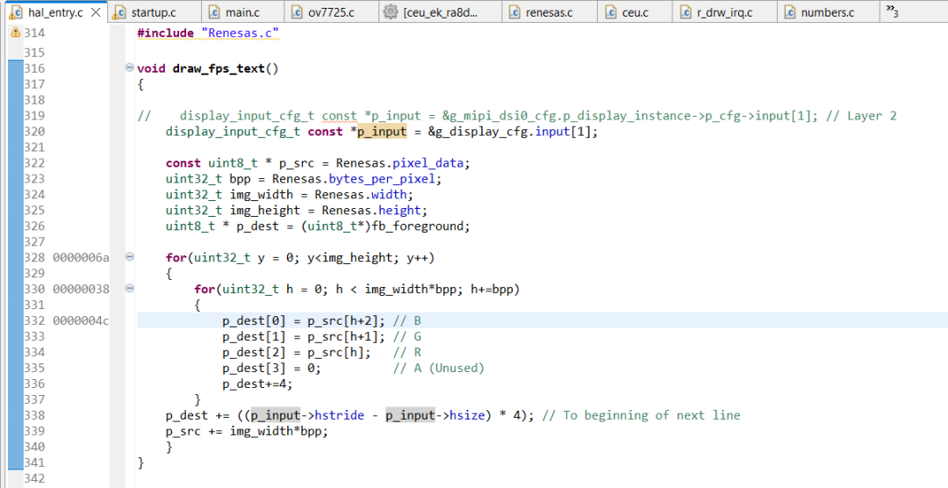948x488 pixels.
Task: Click Renesas.width on line 324
Action: [x=362, y=194]
